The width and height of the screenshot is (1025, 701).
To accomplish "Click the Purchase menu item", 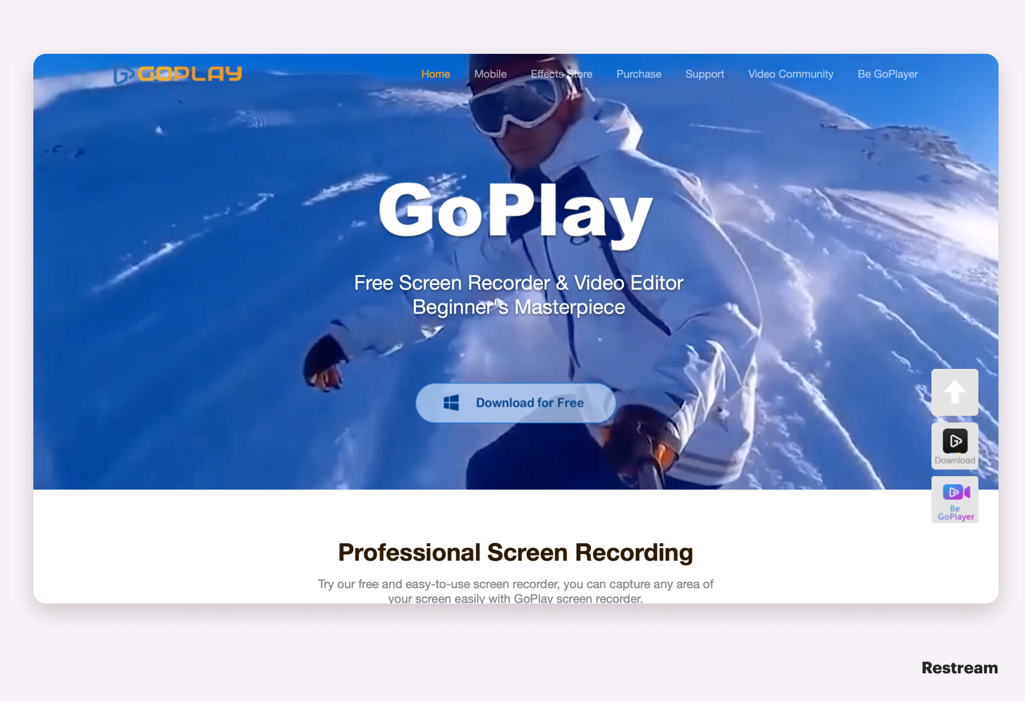I will (x=638, y=74).
